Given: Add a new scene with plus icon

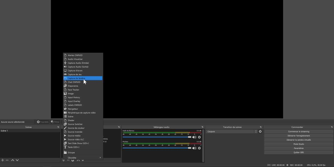Looking at the screenshot, I should point(3,160).
